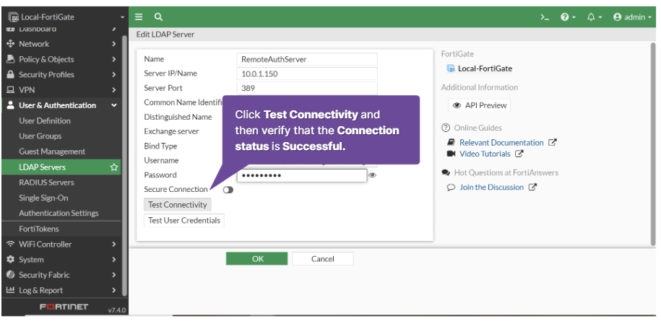Open the Local-FortiGate device dropdown
The width and height of the screenshot is (661, 321).
click(x=67, y=17)
